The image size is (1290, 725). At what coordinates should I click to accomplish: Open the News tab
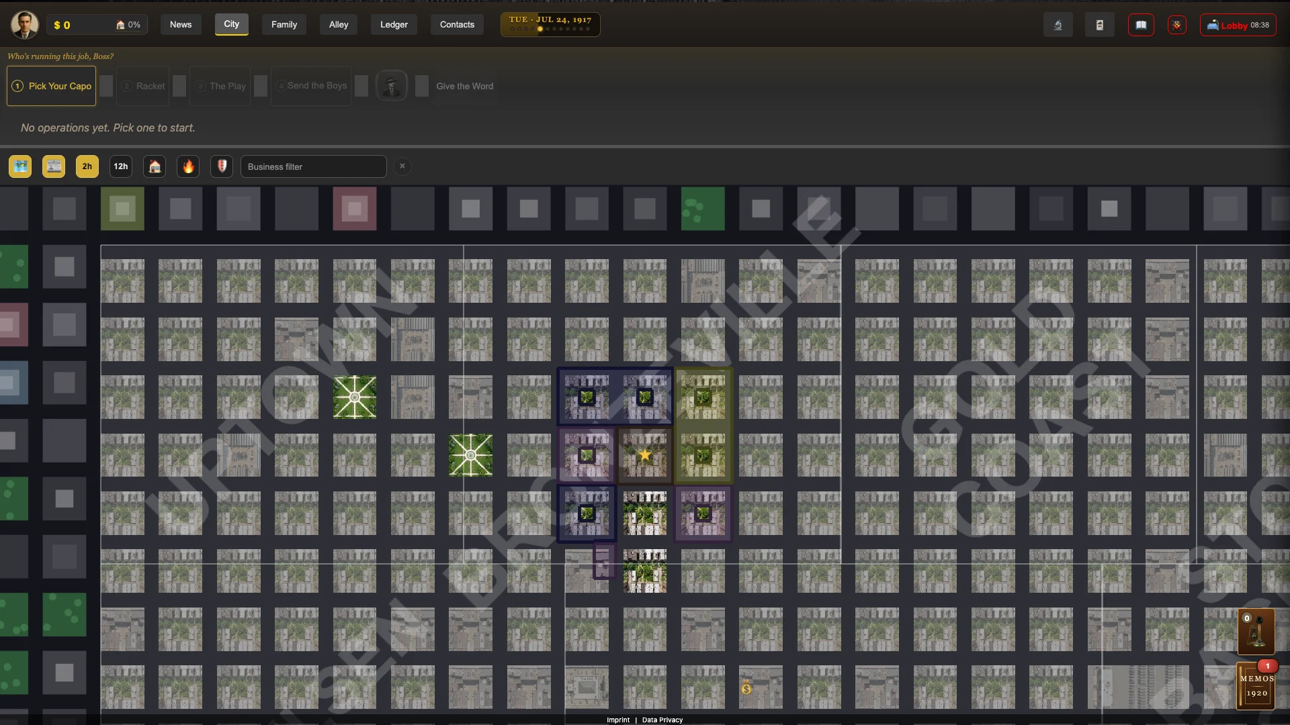[181, 25]
